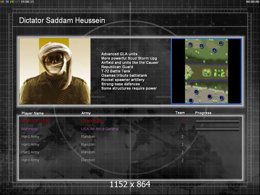Click the 19:00:15 clock readout

27,2
